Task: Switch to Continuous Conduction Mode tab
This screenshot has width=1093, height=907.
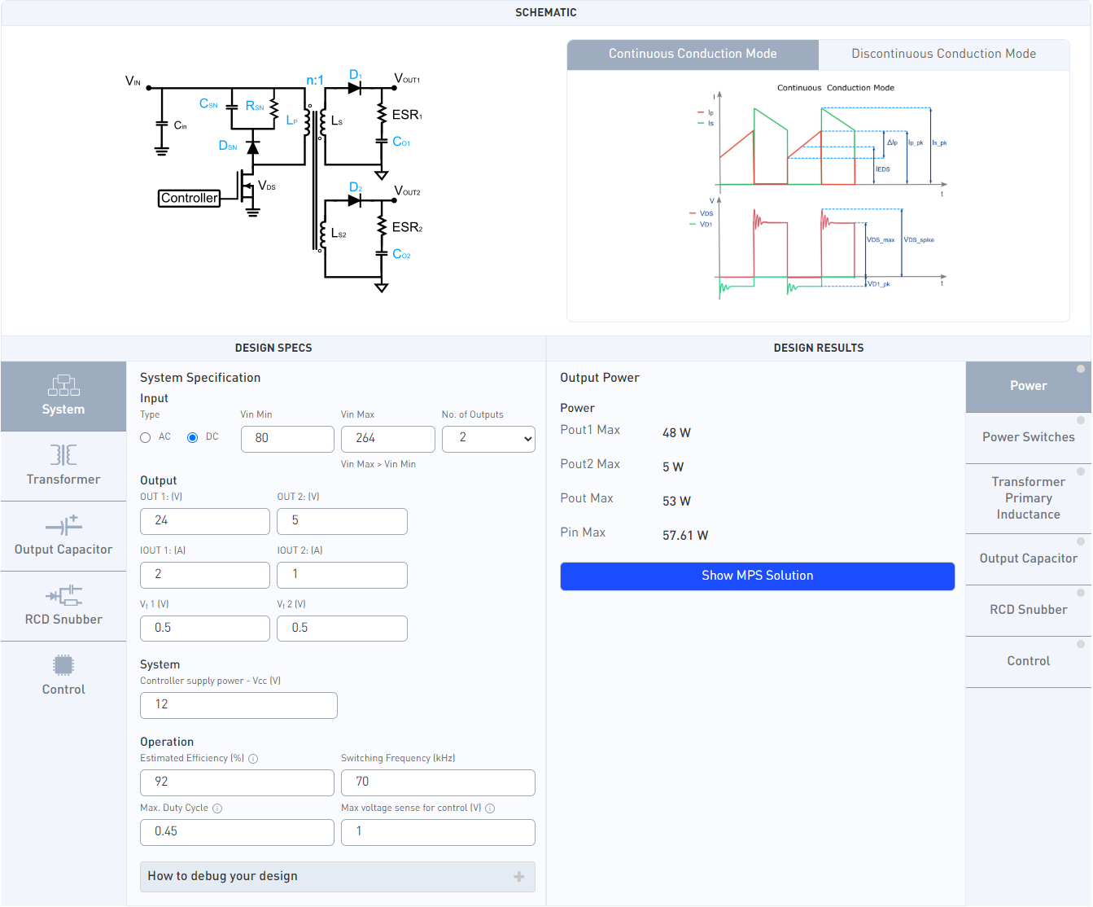Action: tap(693, 55)
